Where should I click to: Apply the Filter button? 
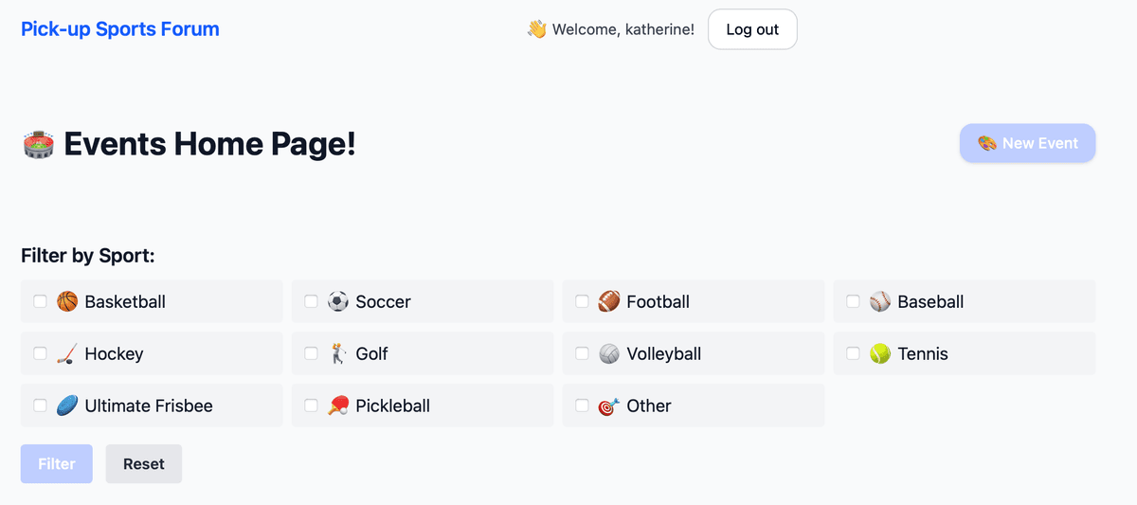point(57,464)
